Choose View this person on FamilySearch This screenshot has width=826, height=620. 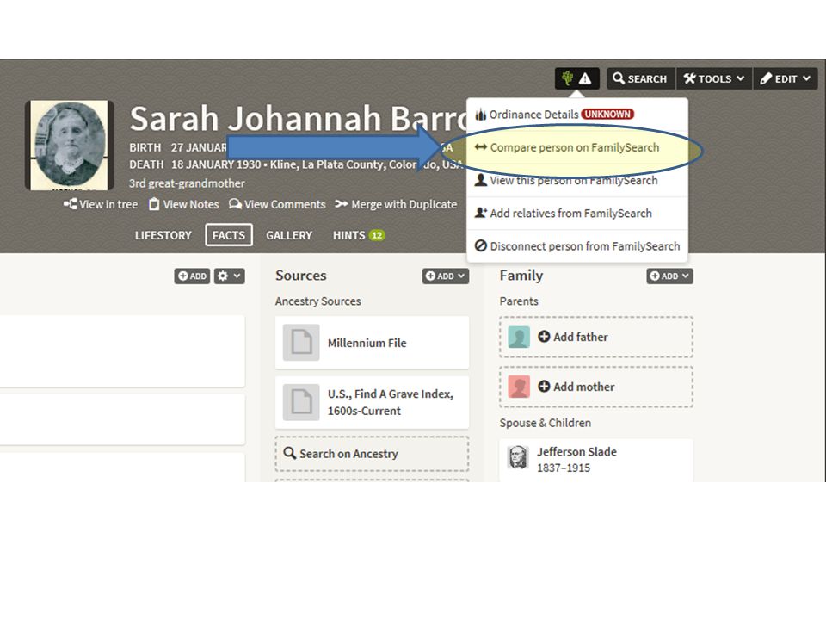(577, 180)
